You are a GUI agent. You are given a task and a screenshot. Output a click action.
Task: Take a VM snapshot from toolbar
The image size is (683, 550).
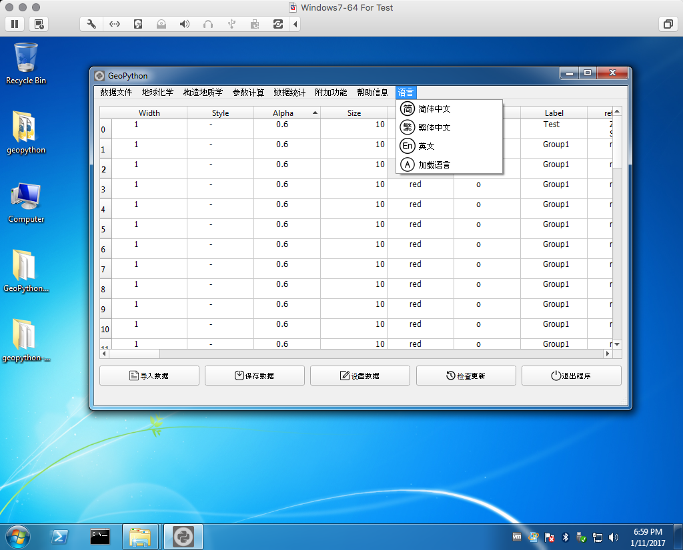click(x=39, y=24)
